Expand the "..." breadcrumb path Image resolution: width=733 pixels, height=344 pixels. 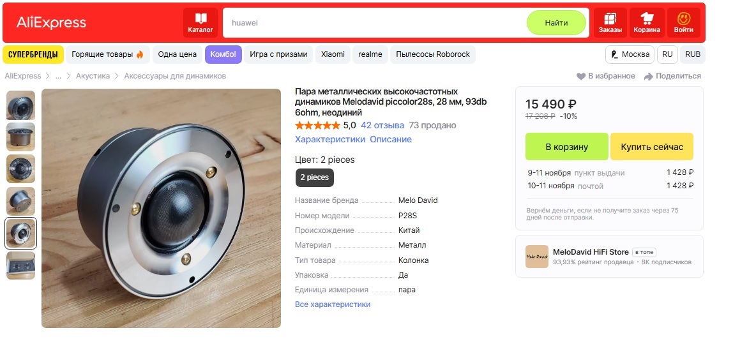pyautogui.click(x=58, y=76)
